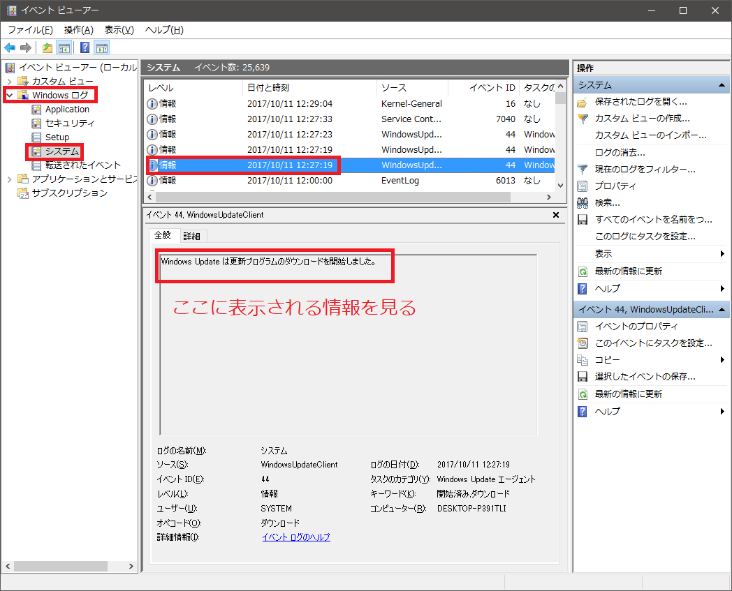Switch to the 詳細 tab
This screenshot has width=732, height=591.
(192, 237)
